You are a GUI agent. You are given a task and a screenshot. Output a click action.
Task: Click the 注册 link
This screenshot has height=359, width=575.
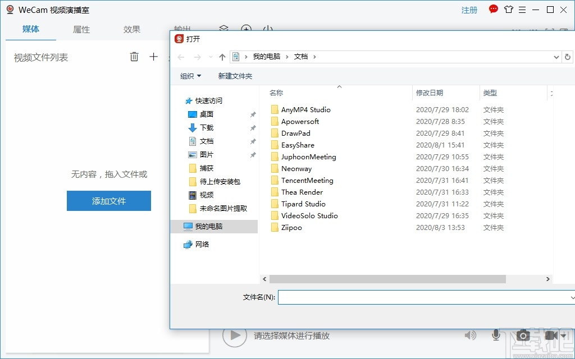(469, 10)
